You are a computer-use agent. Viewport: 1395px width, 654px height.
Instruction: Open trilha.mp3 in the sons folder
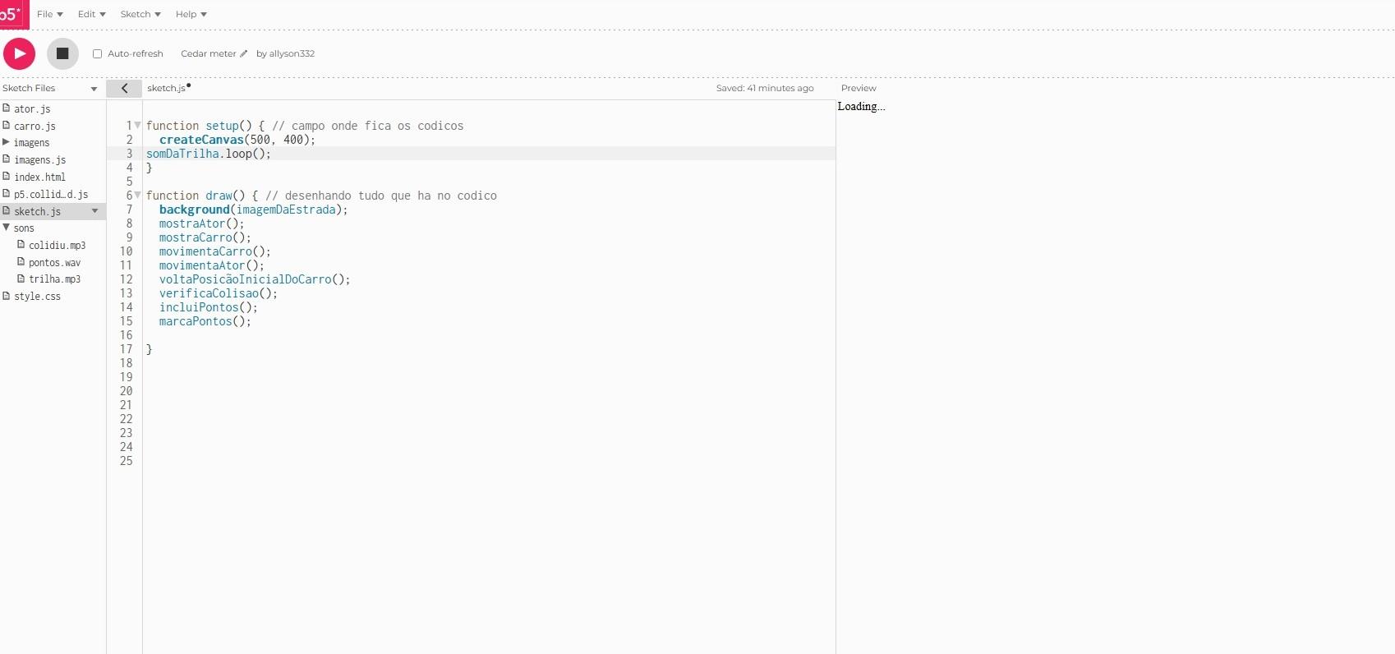[x=54, y=279]
